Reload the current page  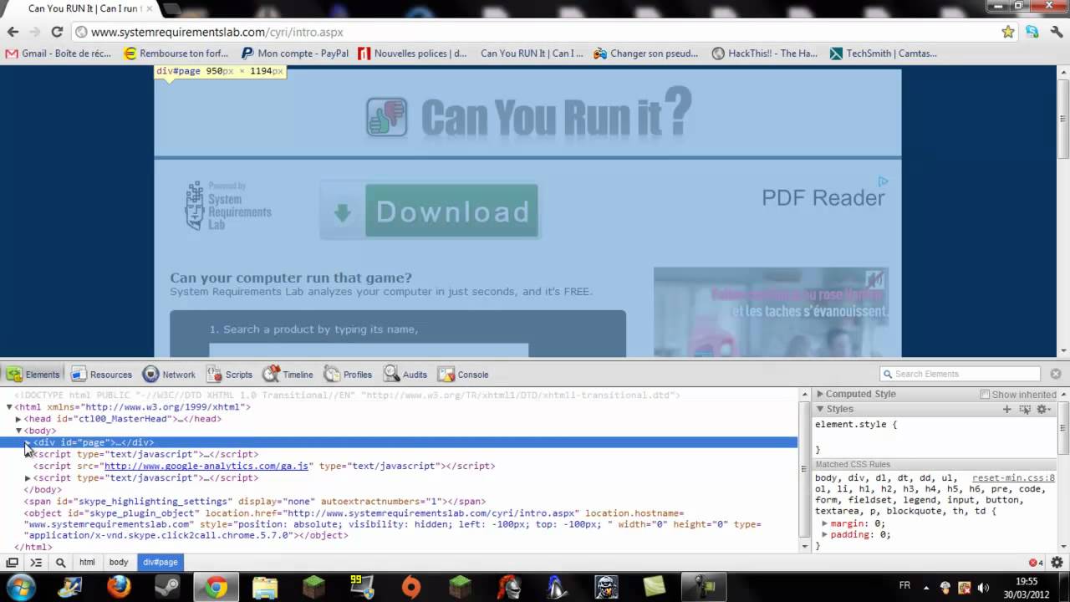[57, 32]
